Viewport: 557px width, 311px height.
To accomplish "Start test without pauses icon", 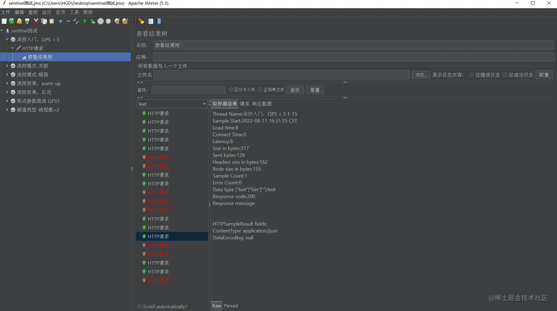I will (x=92, y=21).
